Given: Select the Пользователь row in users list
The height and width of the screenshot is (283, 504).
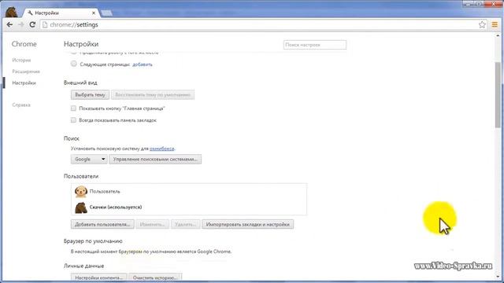Looking at the screenshot, I should [189, 192].
